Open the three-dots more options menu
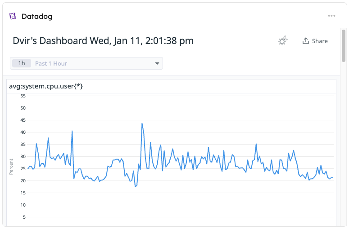 coord(331,16)
